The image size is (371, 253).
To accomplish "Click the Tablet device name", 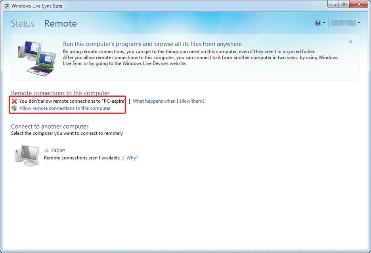I will coord(58,150).
